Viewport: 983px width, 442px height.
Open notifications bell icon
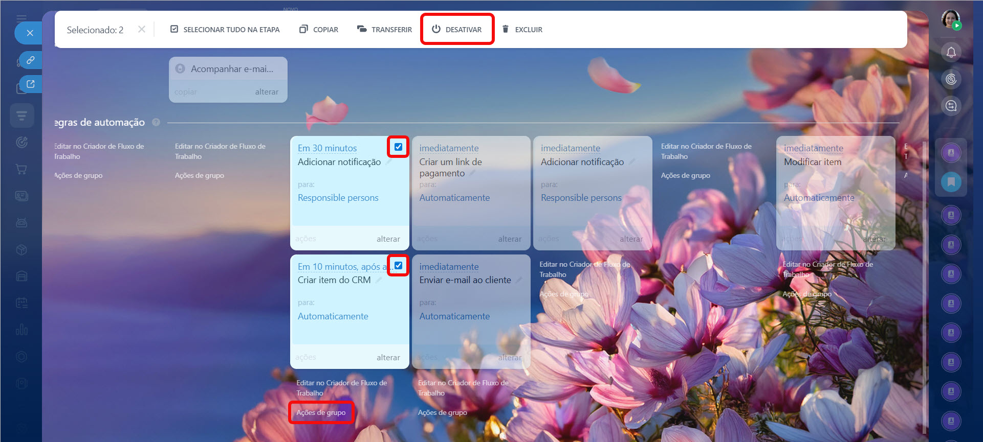click(951, 52)
